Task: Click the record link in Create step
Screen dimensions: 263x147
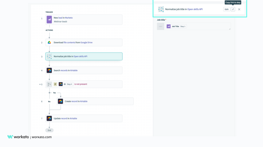Action: [74, 101]
